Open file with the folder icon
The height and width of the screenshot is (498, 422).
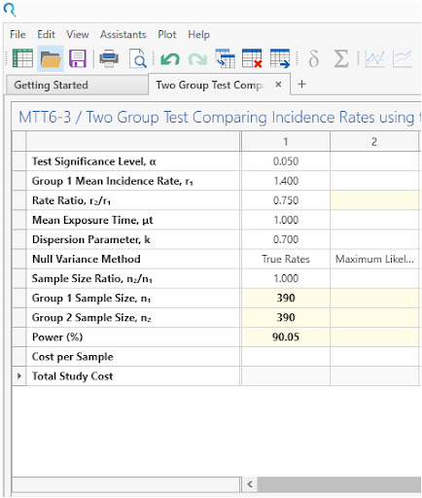point(51,58)
